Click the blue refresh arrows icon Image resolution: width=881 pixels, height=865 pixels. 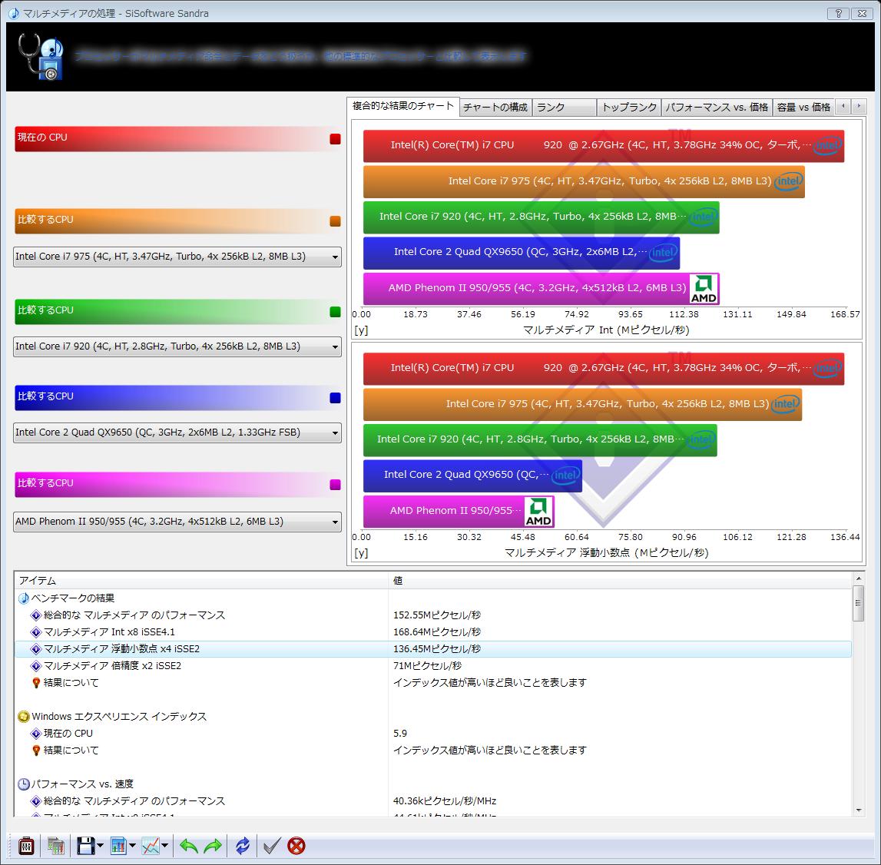point(243,845)
